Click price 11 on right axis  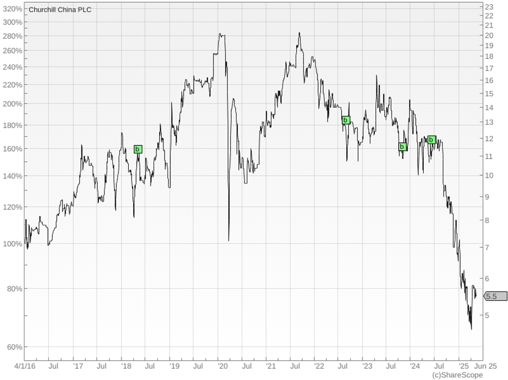(489, 156)
